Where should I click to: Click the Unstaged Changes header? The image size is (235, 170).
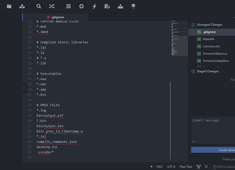tap(209, 25)
